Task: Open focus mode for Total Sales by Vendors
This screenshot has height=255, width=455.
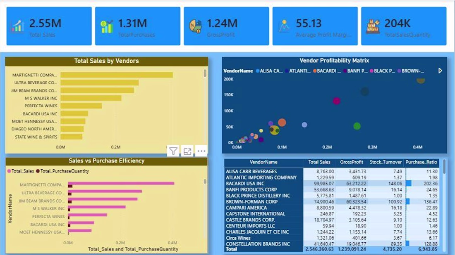Action: [187, 151]
